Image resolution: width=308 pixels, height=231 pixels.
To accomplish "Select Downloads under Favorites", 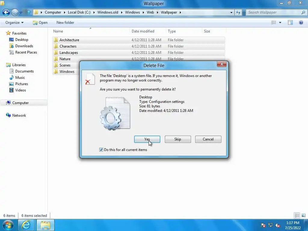I will coord(24,46).
